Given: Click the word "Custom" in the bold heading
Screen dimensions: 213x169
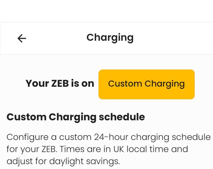Looking at the screenshot, I should click(26, 117).
